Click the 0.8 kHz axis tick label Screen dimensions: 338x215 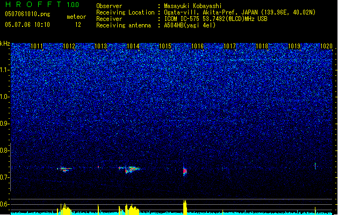[5, 150]
